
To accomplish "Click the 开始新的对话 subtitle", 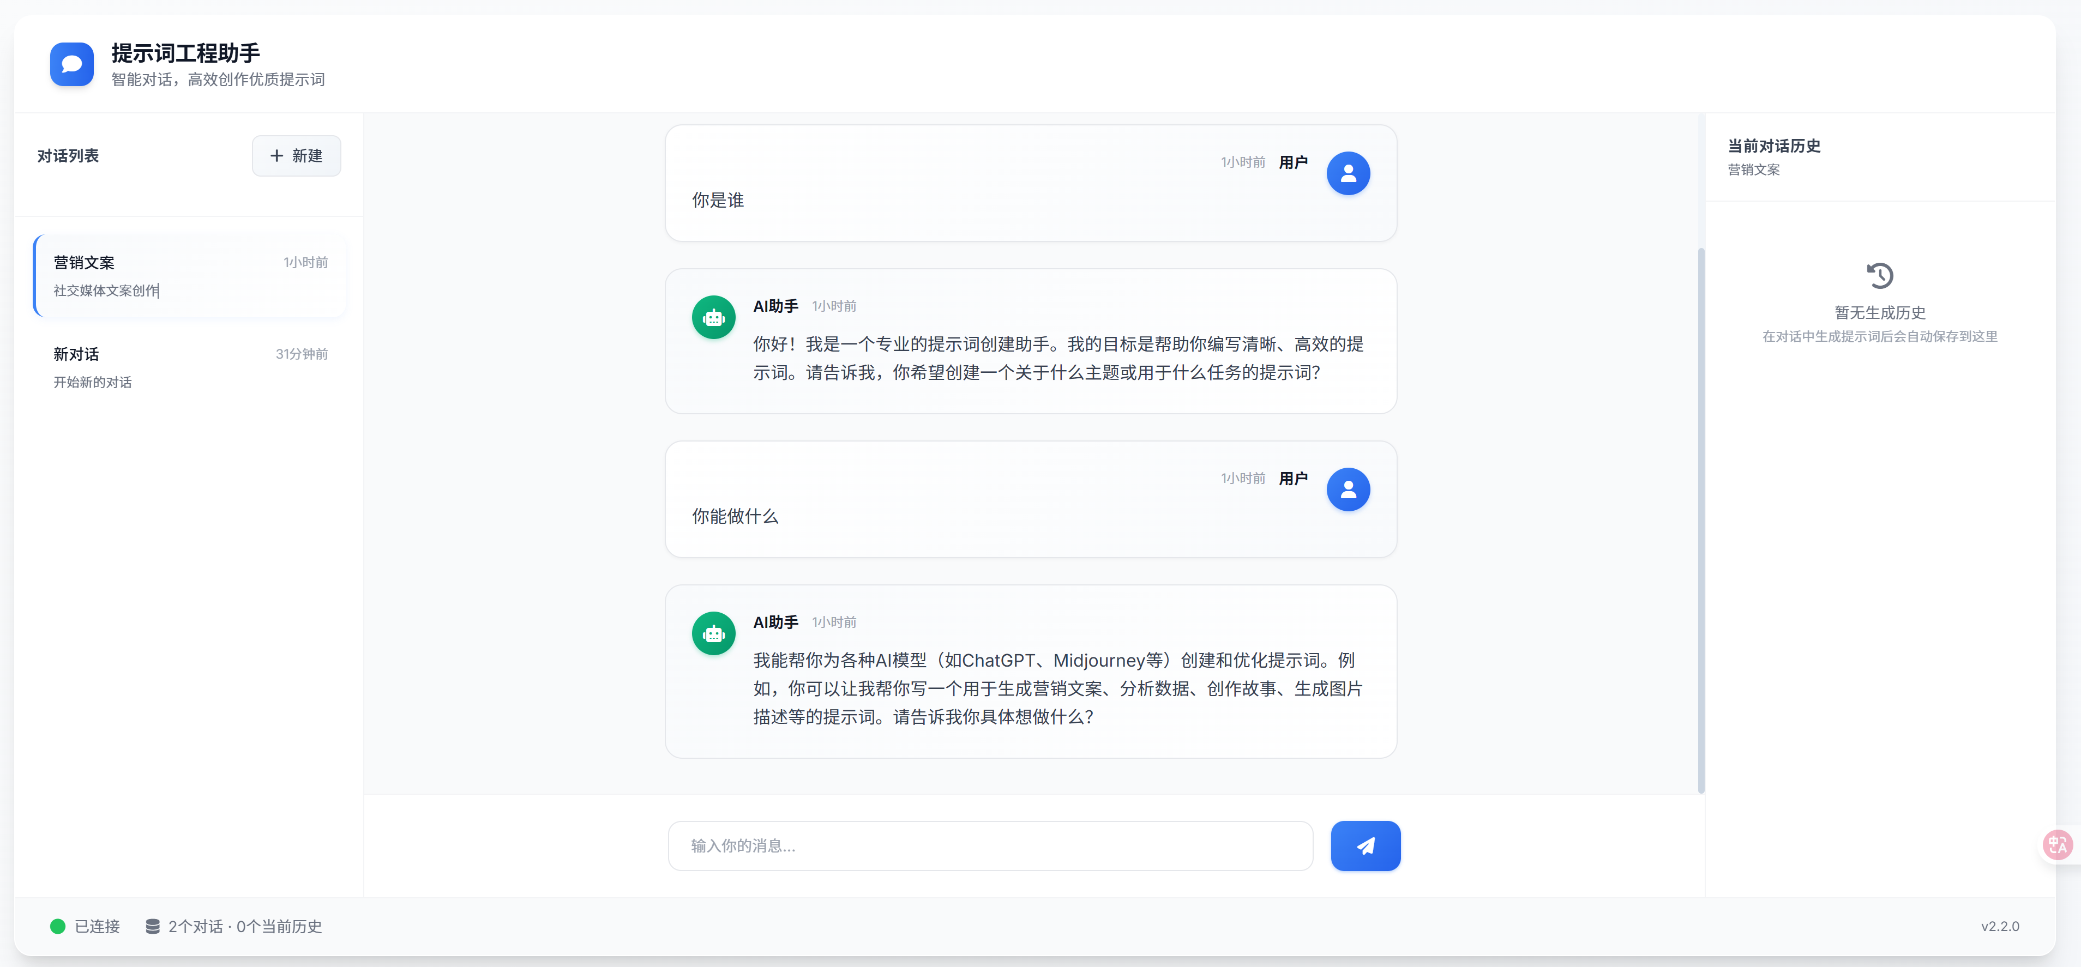I will [x=92, y=383].
